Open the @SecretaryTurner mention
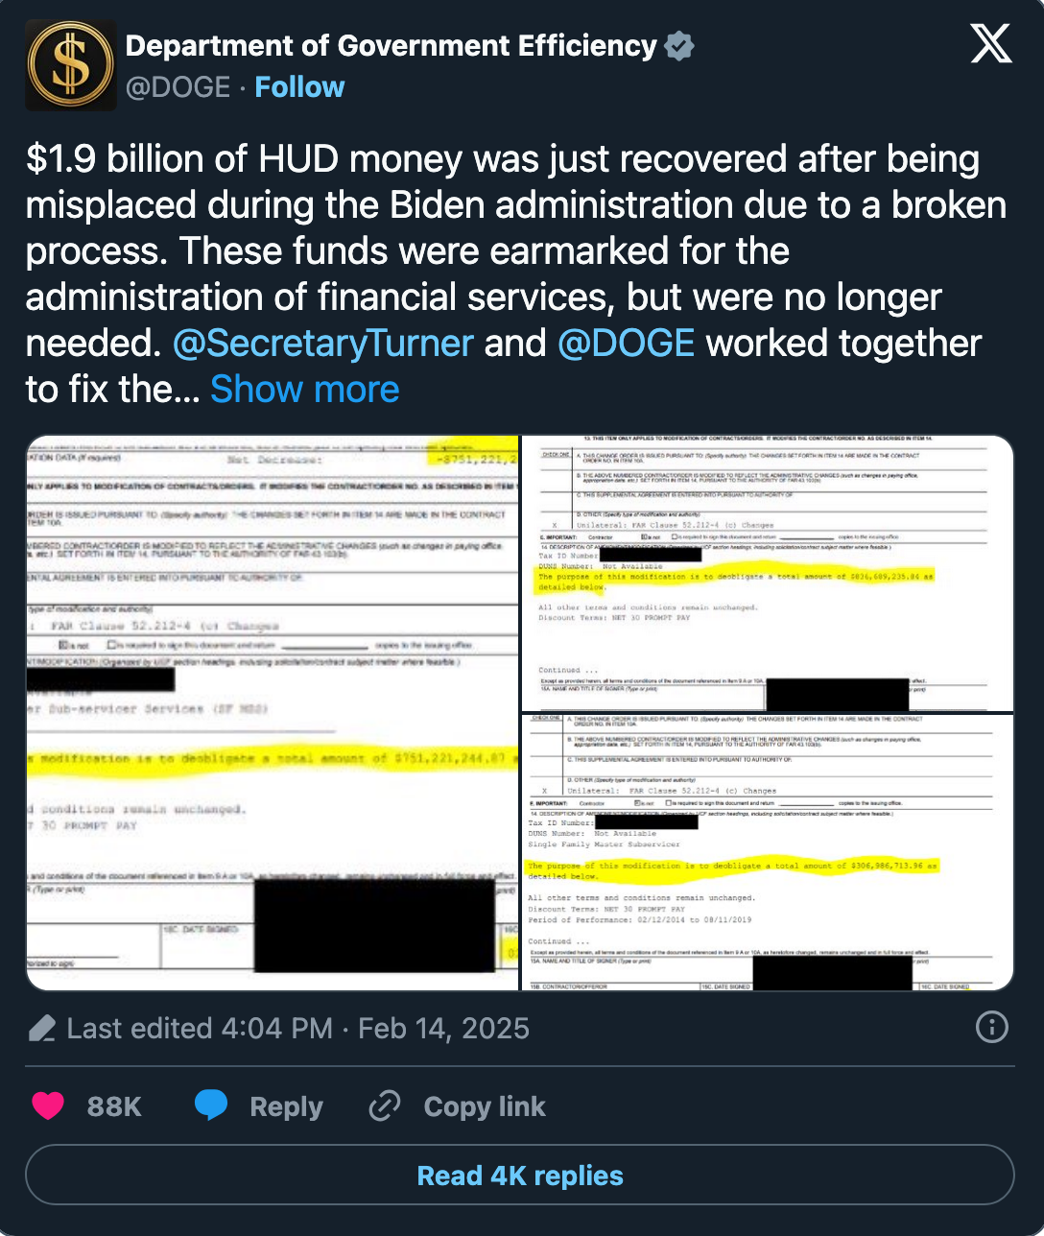Viewport: 1044px width, 1236px height. [323, 344]
